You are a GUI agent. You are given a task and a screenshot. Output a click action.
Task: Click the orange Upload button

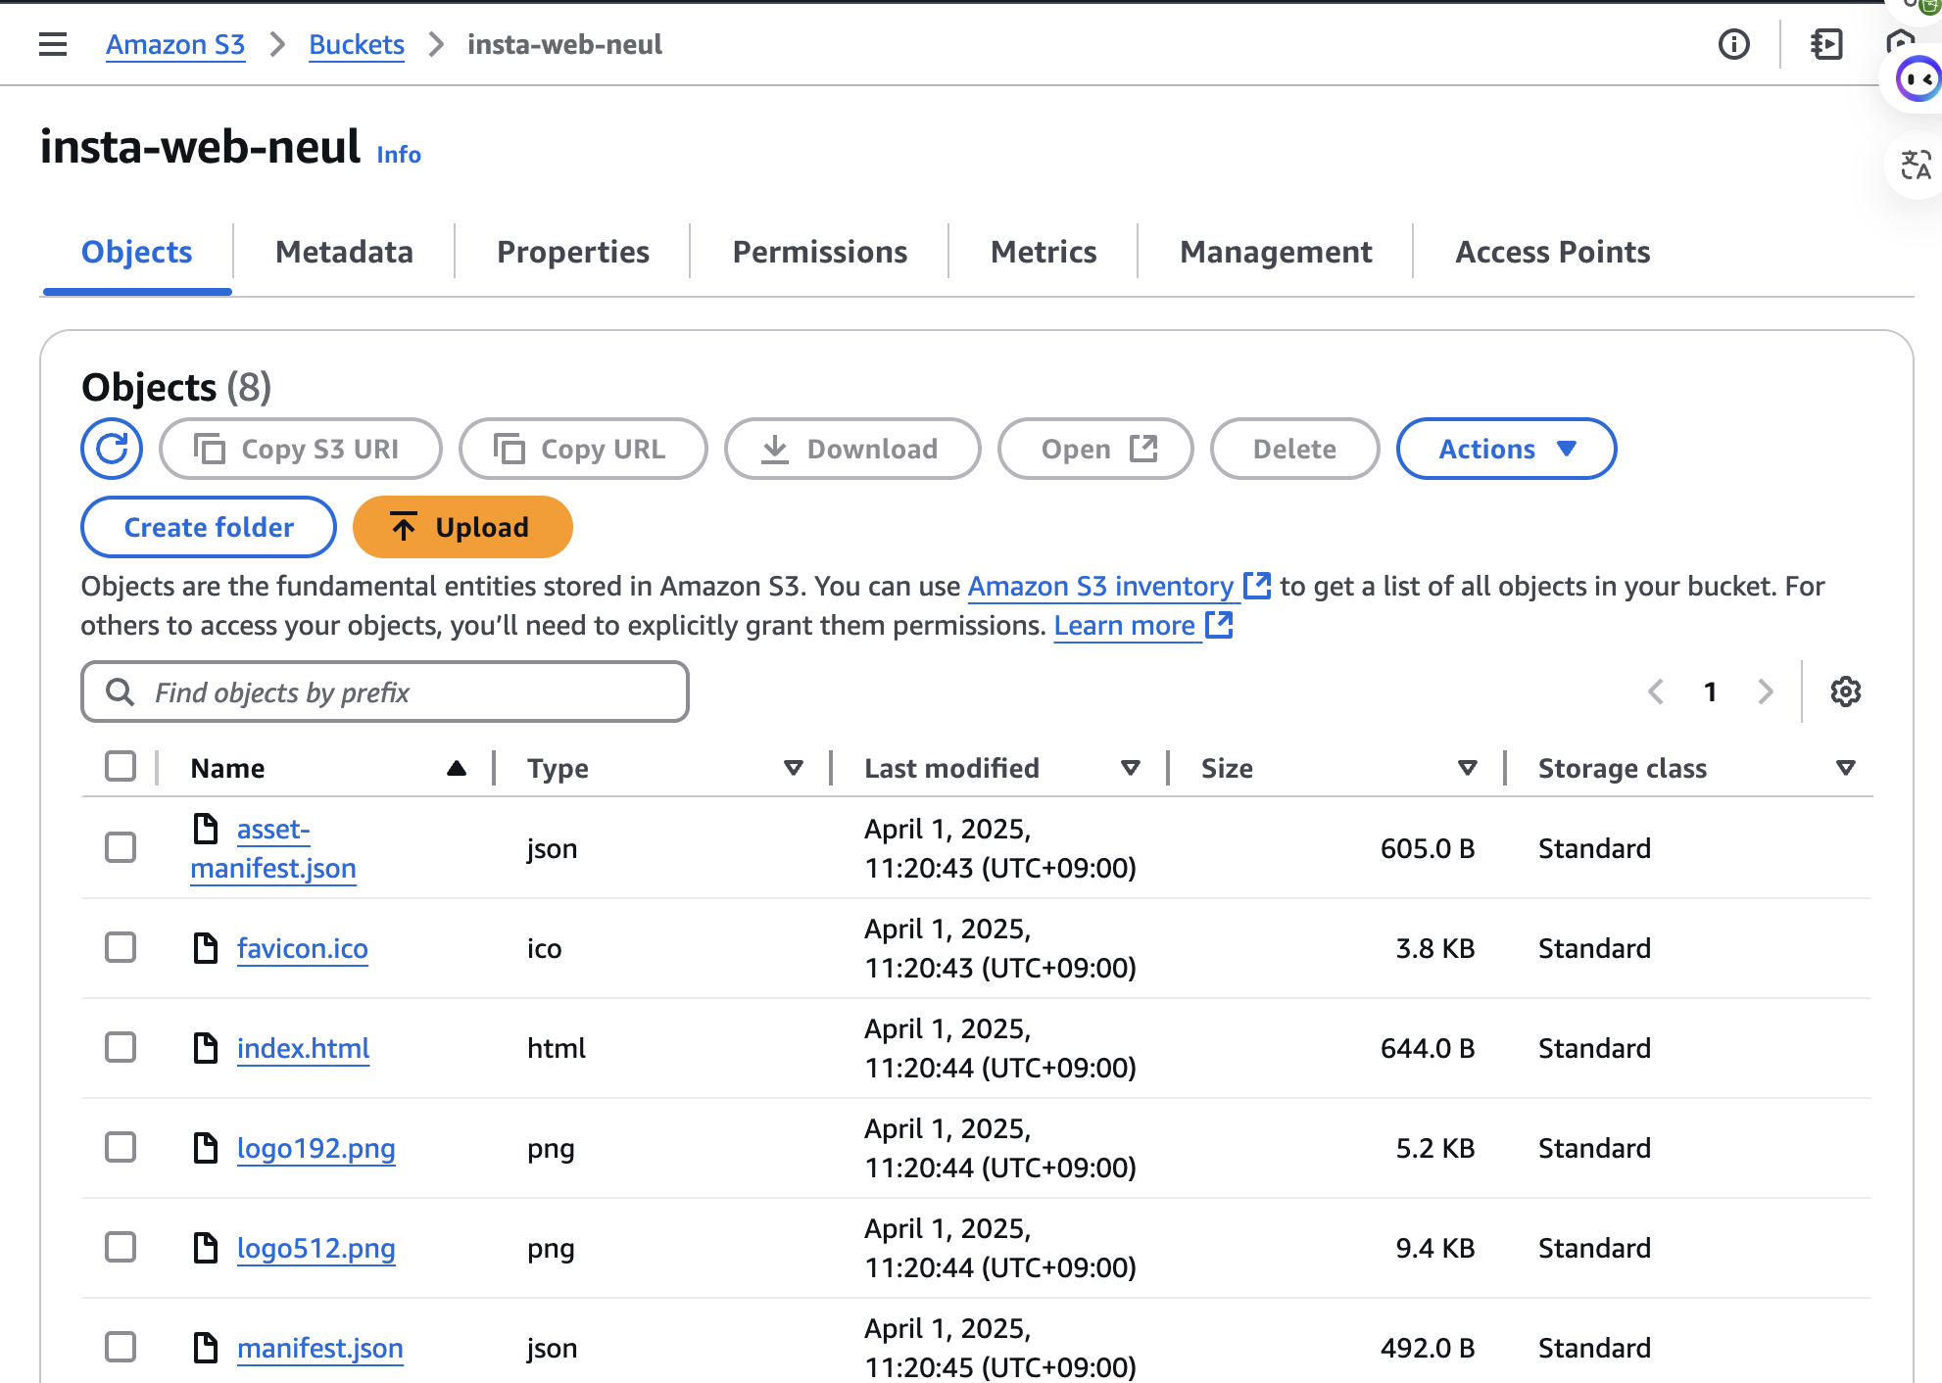pos(462,527)
